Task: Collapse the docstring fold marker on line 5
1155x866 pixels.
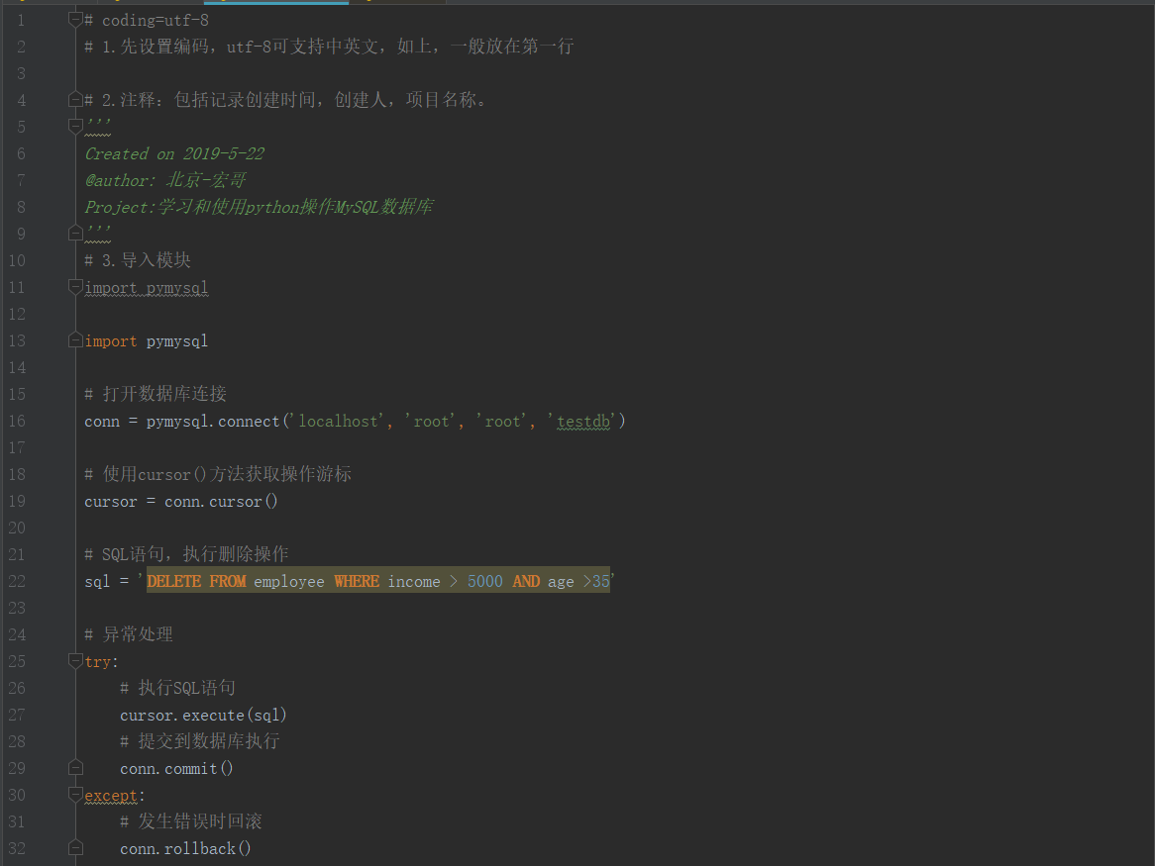Action: (x=75, y=127)
